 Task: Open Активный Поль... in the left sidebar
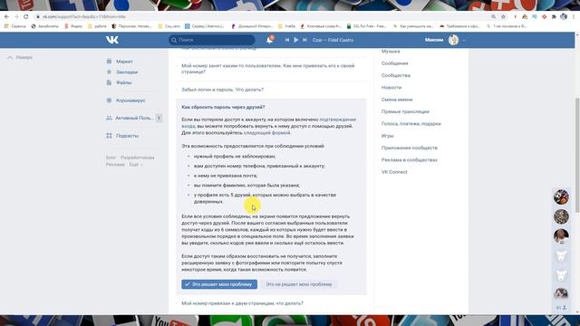[133, 118]
